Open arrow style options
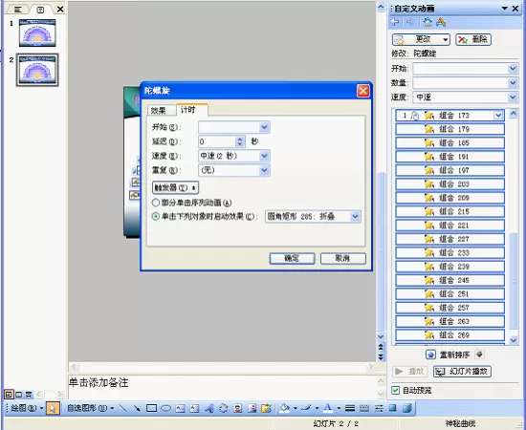Image resolution: width=526 pixels, height=430 pixels. 379,408
